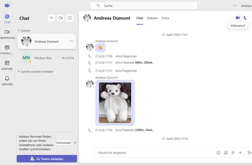
Task: Click Andreas Dumont's avatar in the chat header
Action: pos(87,18)
